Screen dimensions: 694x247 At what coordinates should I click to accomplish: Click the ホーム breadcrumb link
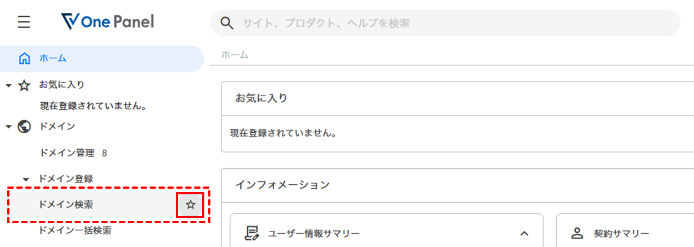[235, 55]
